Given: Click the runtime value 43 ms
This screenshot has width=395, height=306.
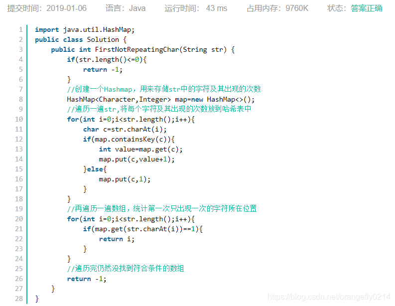Looking at the screenshot, I should [216, 8].
